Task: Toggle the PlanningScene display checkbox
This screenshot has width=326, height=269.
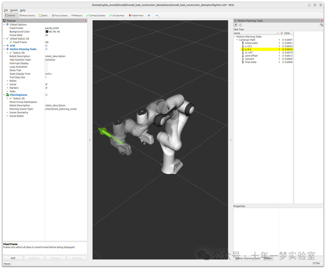Action: click(x=46, y=95)
